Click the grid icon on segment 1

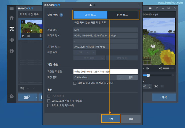[x=28, y=36]
